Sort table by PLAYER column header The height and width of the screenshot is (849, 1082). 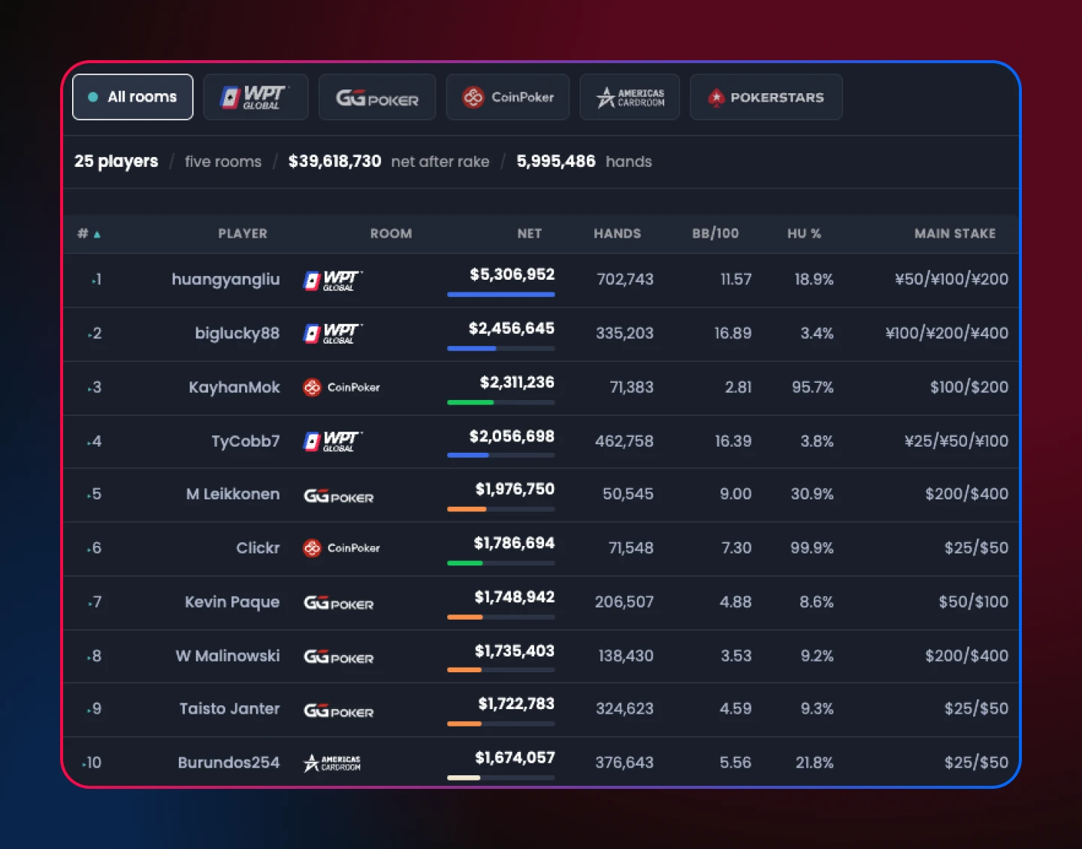pos(243,234)
